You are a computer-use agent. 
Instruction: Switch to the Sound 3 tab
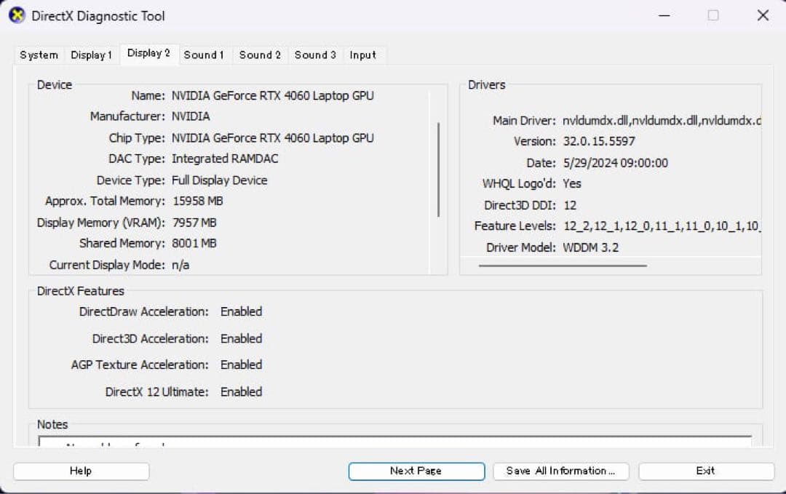[x=314, y=55]
